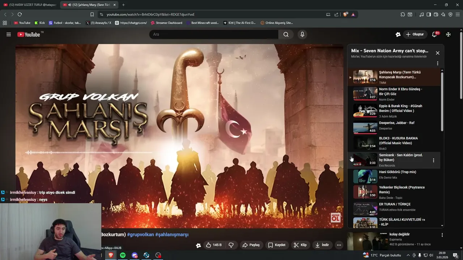Open Futbol - skorlar bookmark

pyautogui.click(x=65, y=23)
